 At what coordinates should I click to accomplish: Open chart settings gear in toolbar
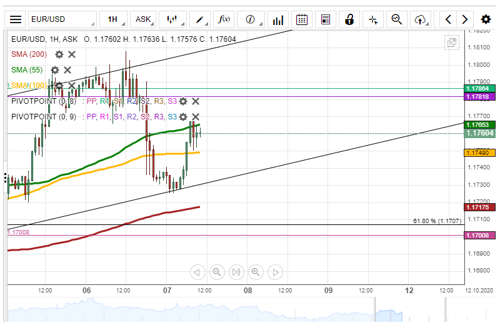tap(486, 19)
